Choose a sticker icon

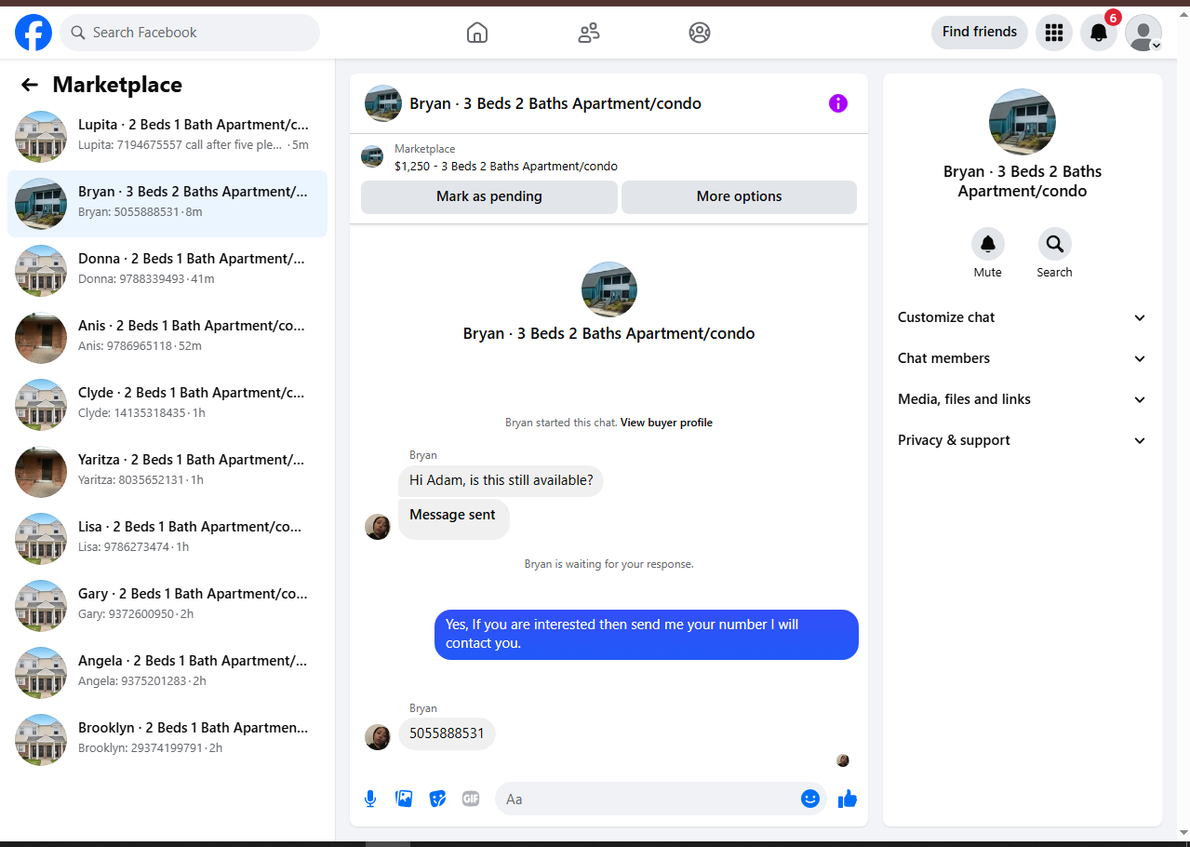(437, 799)
